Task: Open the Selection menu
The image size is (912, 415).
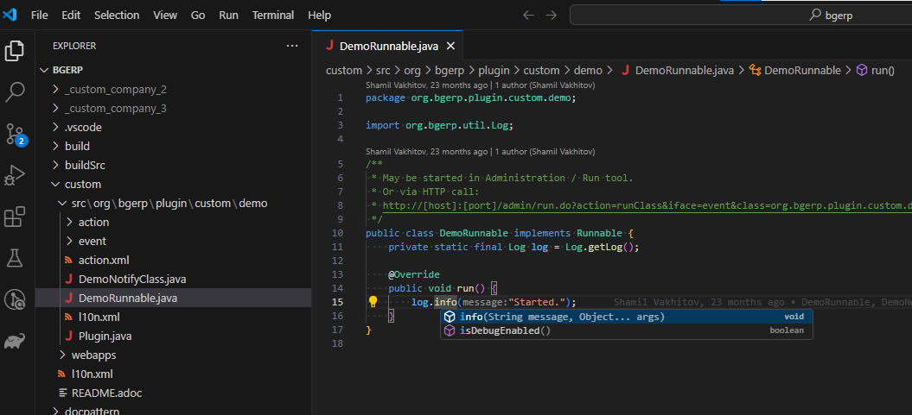Action: coord(117,16)
